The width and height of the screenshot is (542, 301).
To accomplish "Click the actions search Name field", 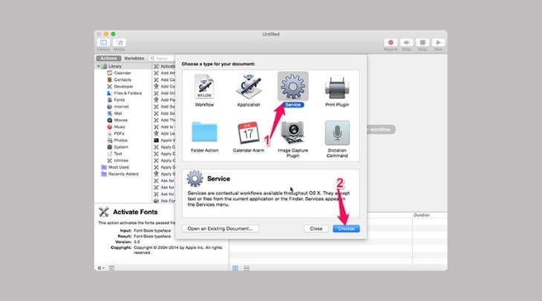I will pyautogui.click(x=163, y=58).
